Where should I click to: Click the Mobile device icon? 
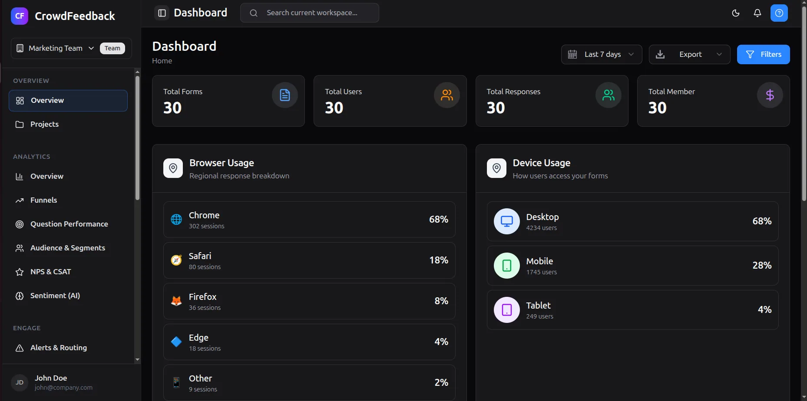point(507,266)
